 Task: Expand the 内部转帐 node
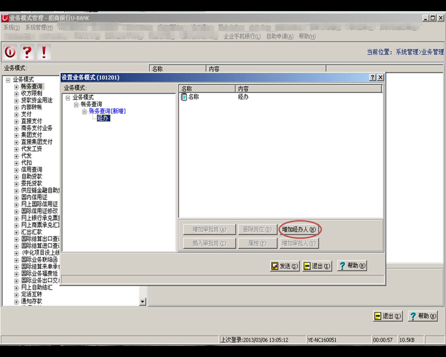point(16,108)
